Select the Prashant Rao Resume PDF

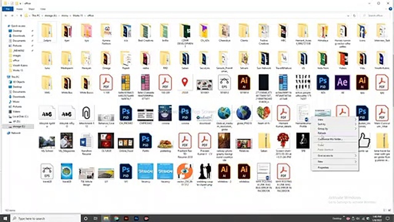pos(185,146)
